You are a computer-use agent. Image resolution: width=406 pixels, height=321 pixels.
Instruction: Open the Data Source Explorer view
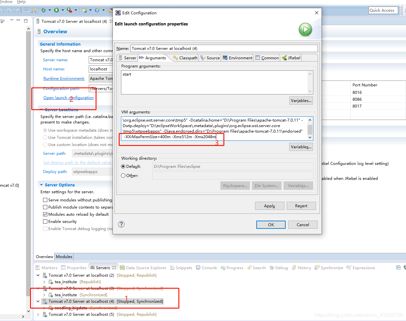(143, 268)
